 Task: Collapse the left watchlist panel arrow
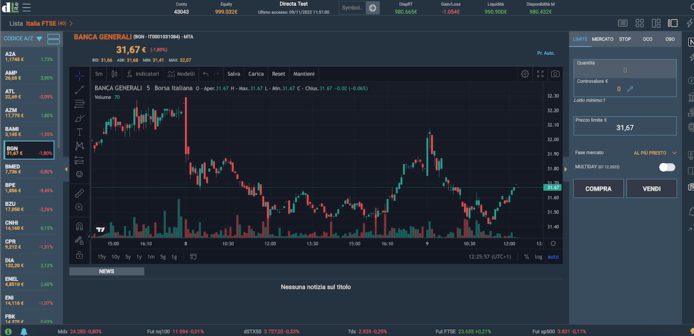[66, 169]
